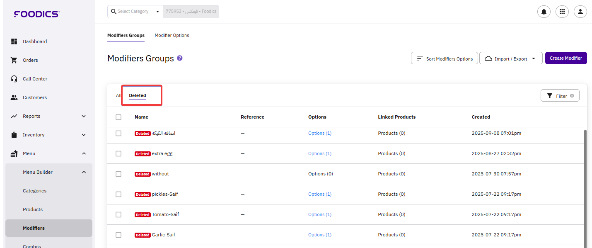This screenshot has width=592, height=248.
Task: Click the help question mark beside Modifiers Groups
Action: [x=180, y=58]
